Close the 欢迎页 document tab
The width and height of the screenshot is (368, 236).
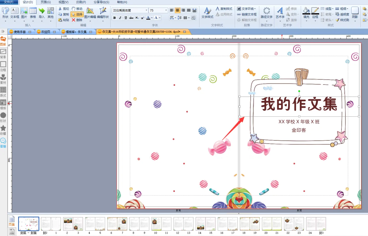click(54, 32)
